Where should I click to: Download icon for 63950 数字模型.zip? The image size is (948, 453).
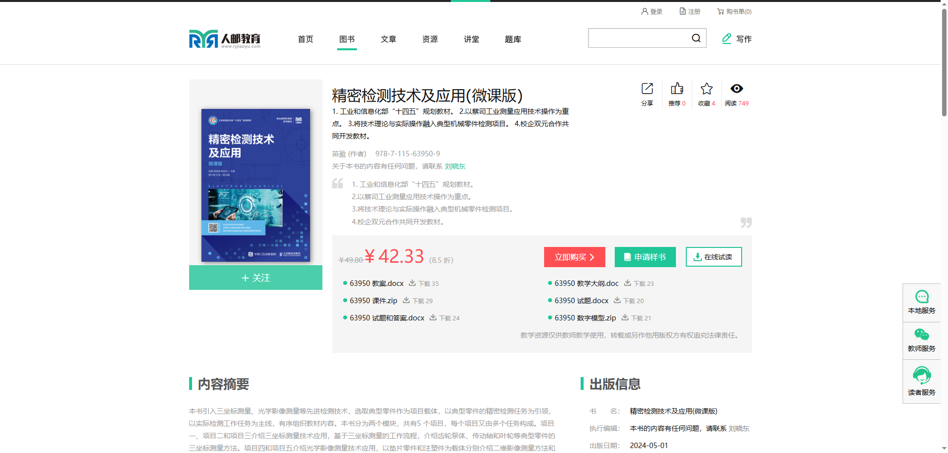coord(625,317)
